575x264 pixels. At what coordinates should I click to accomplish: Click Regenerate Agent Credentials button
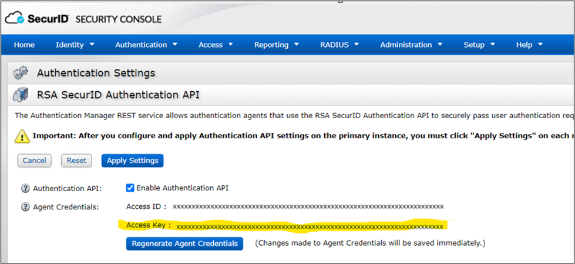184,243
